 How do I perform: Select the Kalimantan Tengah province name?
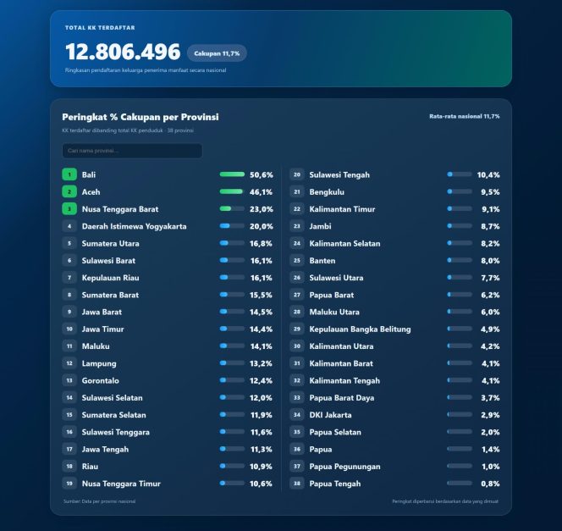344,381
